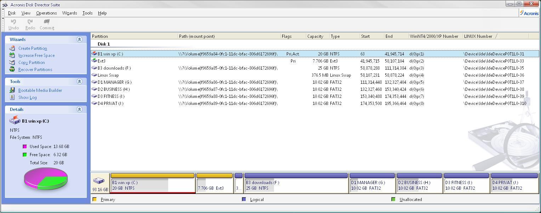Image resolution: width=541 pixels, height=213 pixels.
Task: Open the Wizards menu
Action: 69,13
